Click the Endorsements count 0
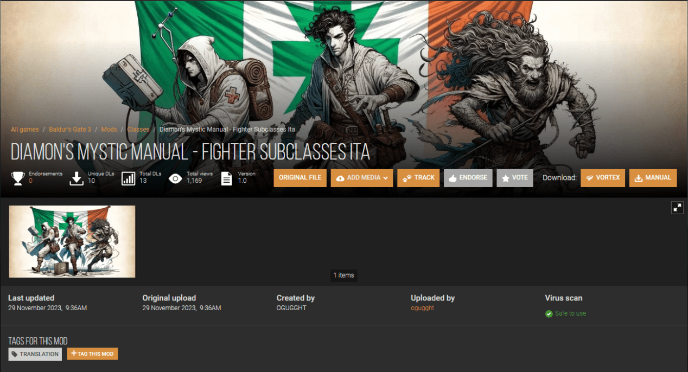This screenshot has width=688, height=372. point(30,181)
